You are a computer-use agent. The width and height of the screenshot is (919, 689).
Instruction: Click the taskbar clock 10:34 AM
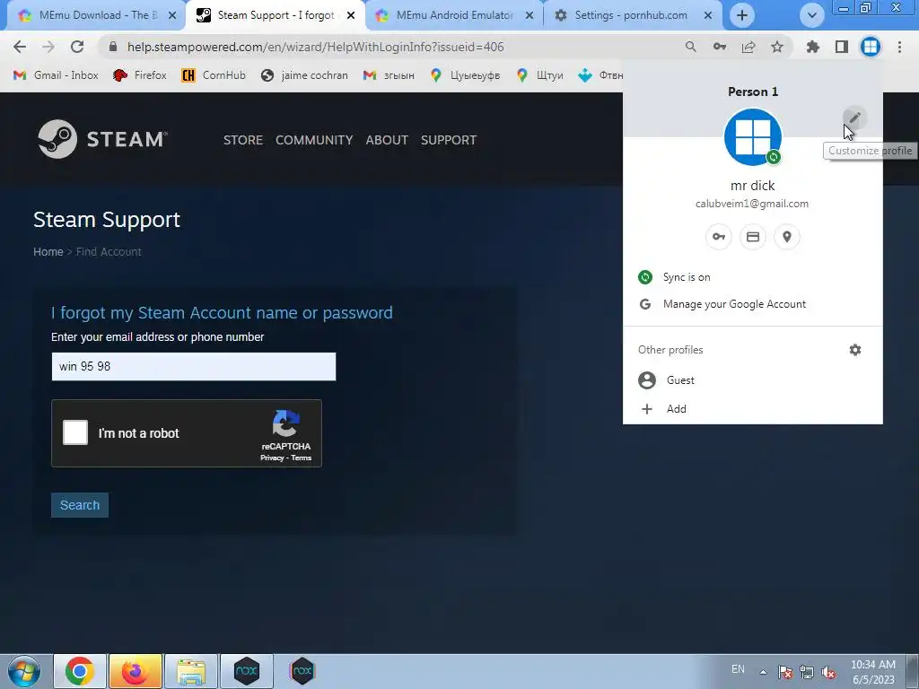coord(872,665)
